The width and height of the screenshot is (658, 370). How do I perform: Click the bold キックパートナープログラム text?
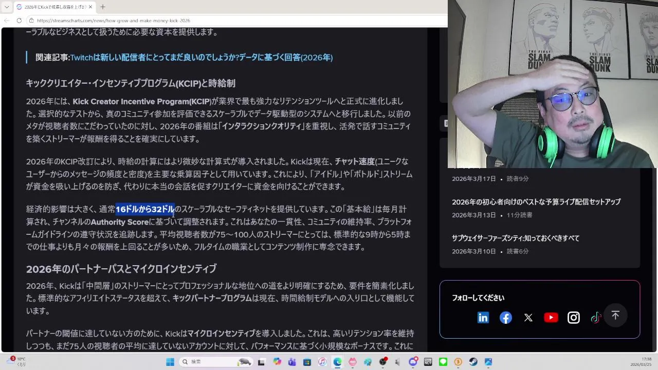click(x=212, y=298)
